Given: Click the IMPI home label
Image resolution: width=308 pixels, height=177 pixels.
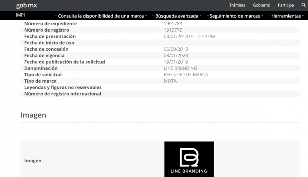Looking at the screenshot, I should pos(20,15).
